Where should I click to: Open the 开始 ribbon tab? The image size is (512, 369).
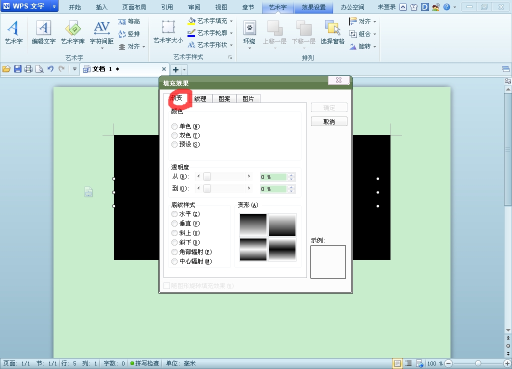74,7
